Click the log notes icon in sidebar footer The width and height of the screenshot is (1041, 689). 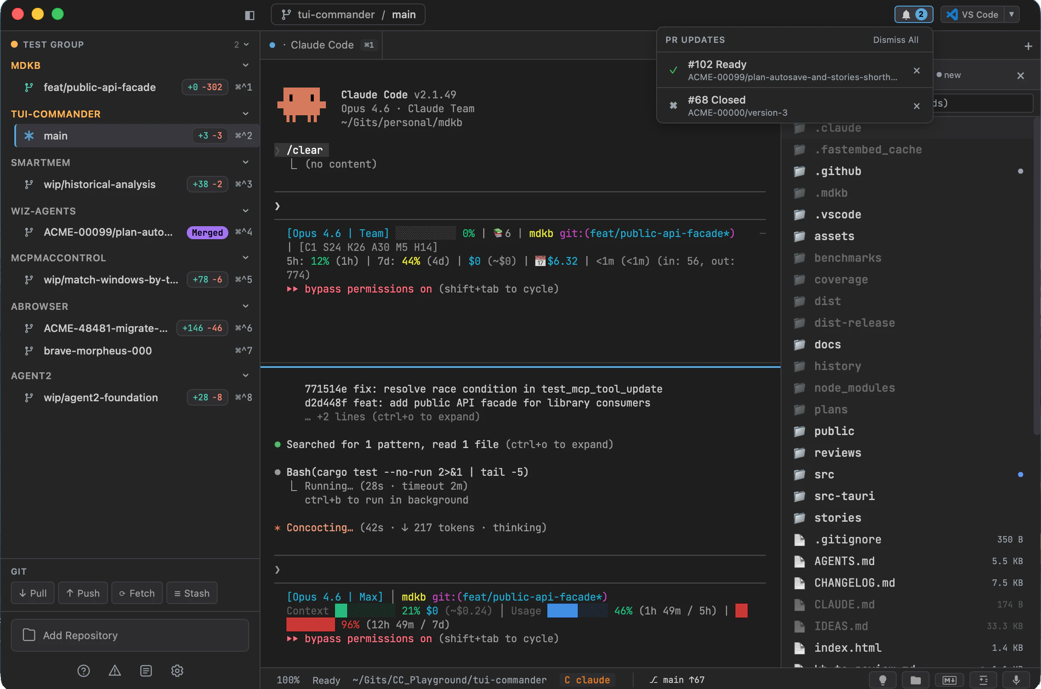146,670
